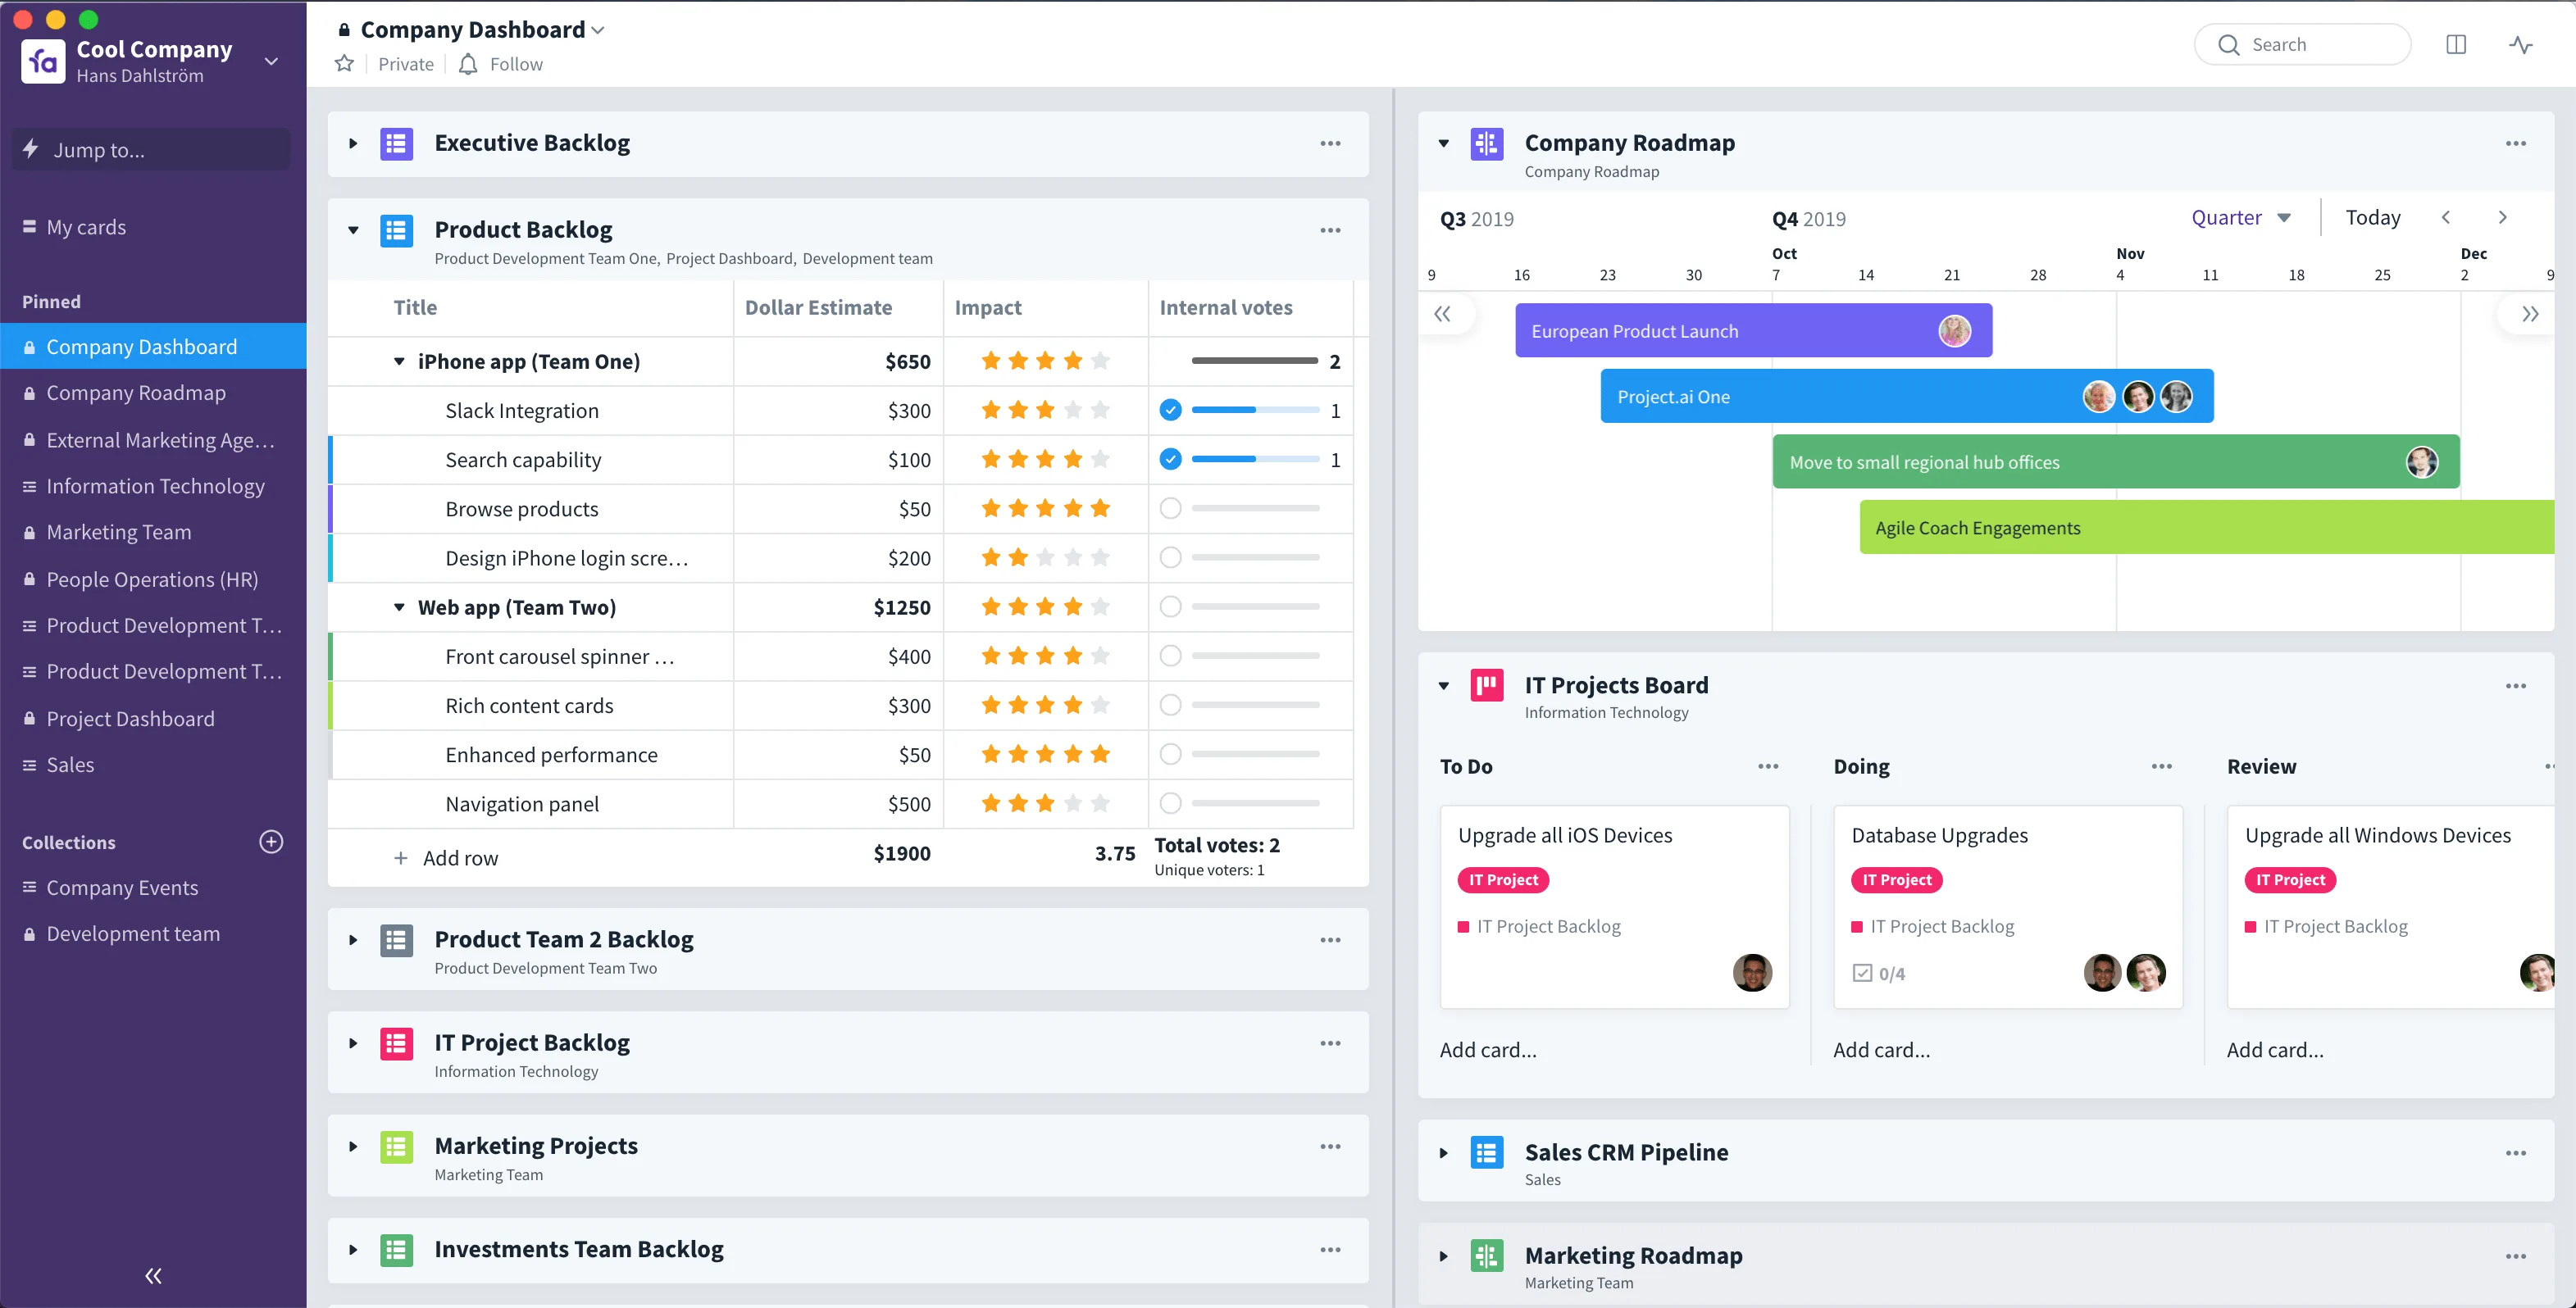Go to previous quarter arrow
The height and width of the screenshot is (1308, 2576).
click(x=2446, y=217)
